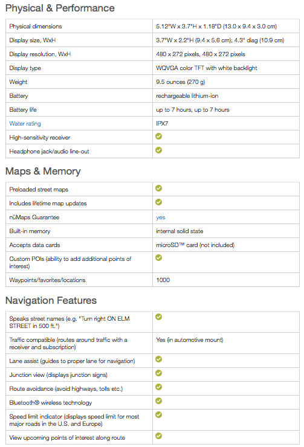The width and height of the screenshot is (304, 447).
Task: Click the Speaks street names checkmark icon
Action: pyautogui.click(x=158, y=317)
